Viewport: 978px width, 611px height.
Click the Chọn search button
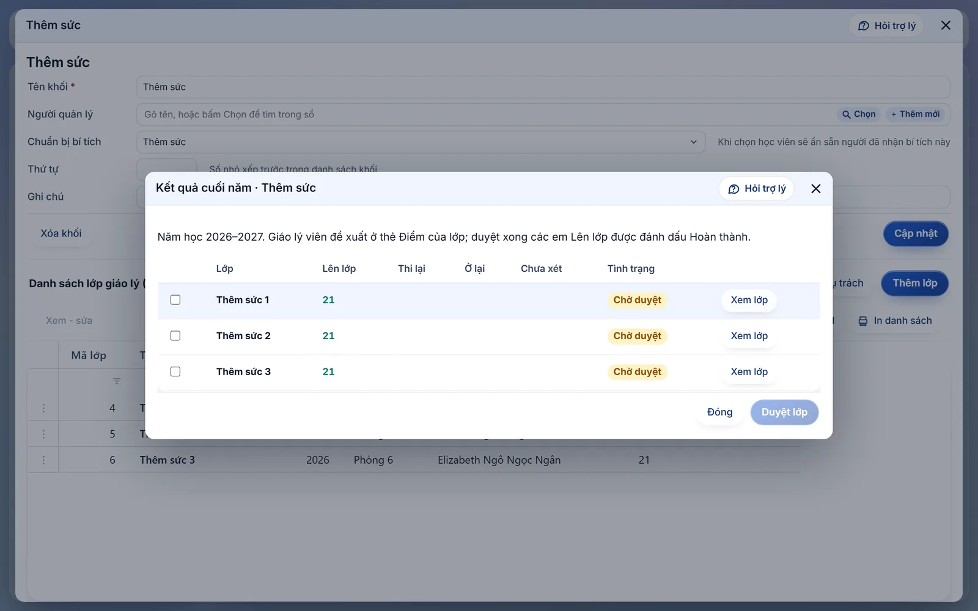point(859,114)
